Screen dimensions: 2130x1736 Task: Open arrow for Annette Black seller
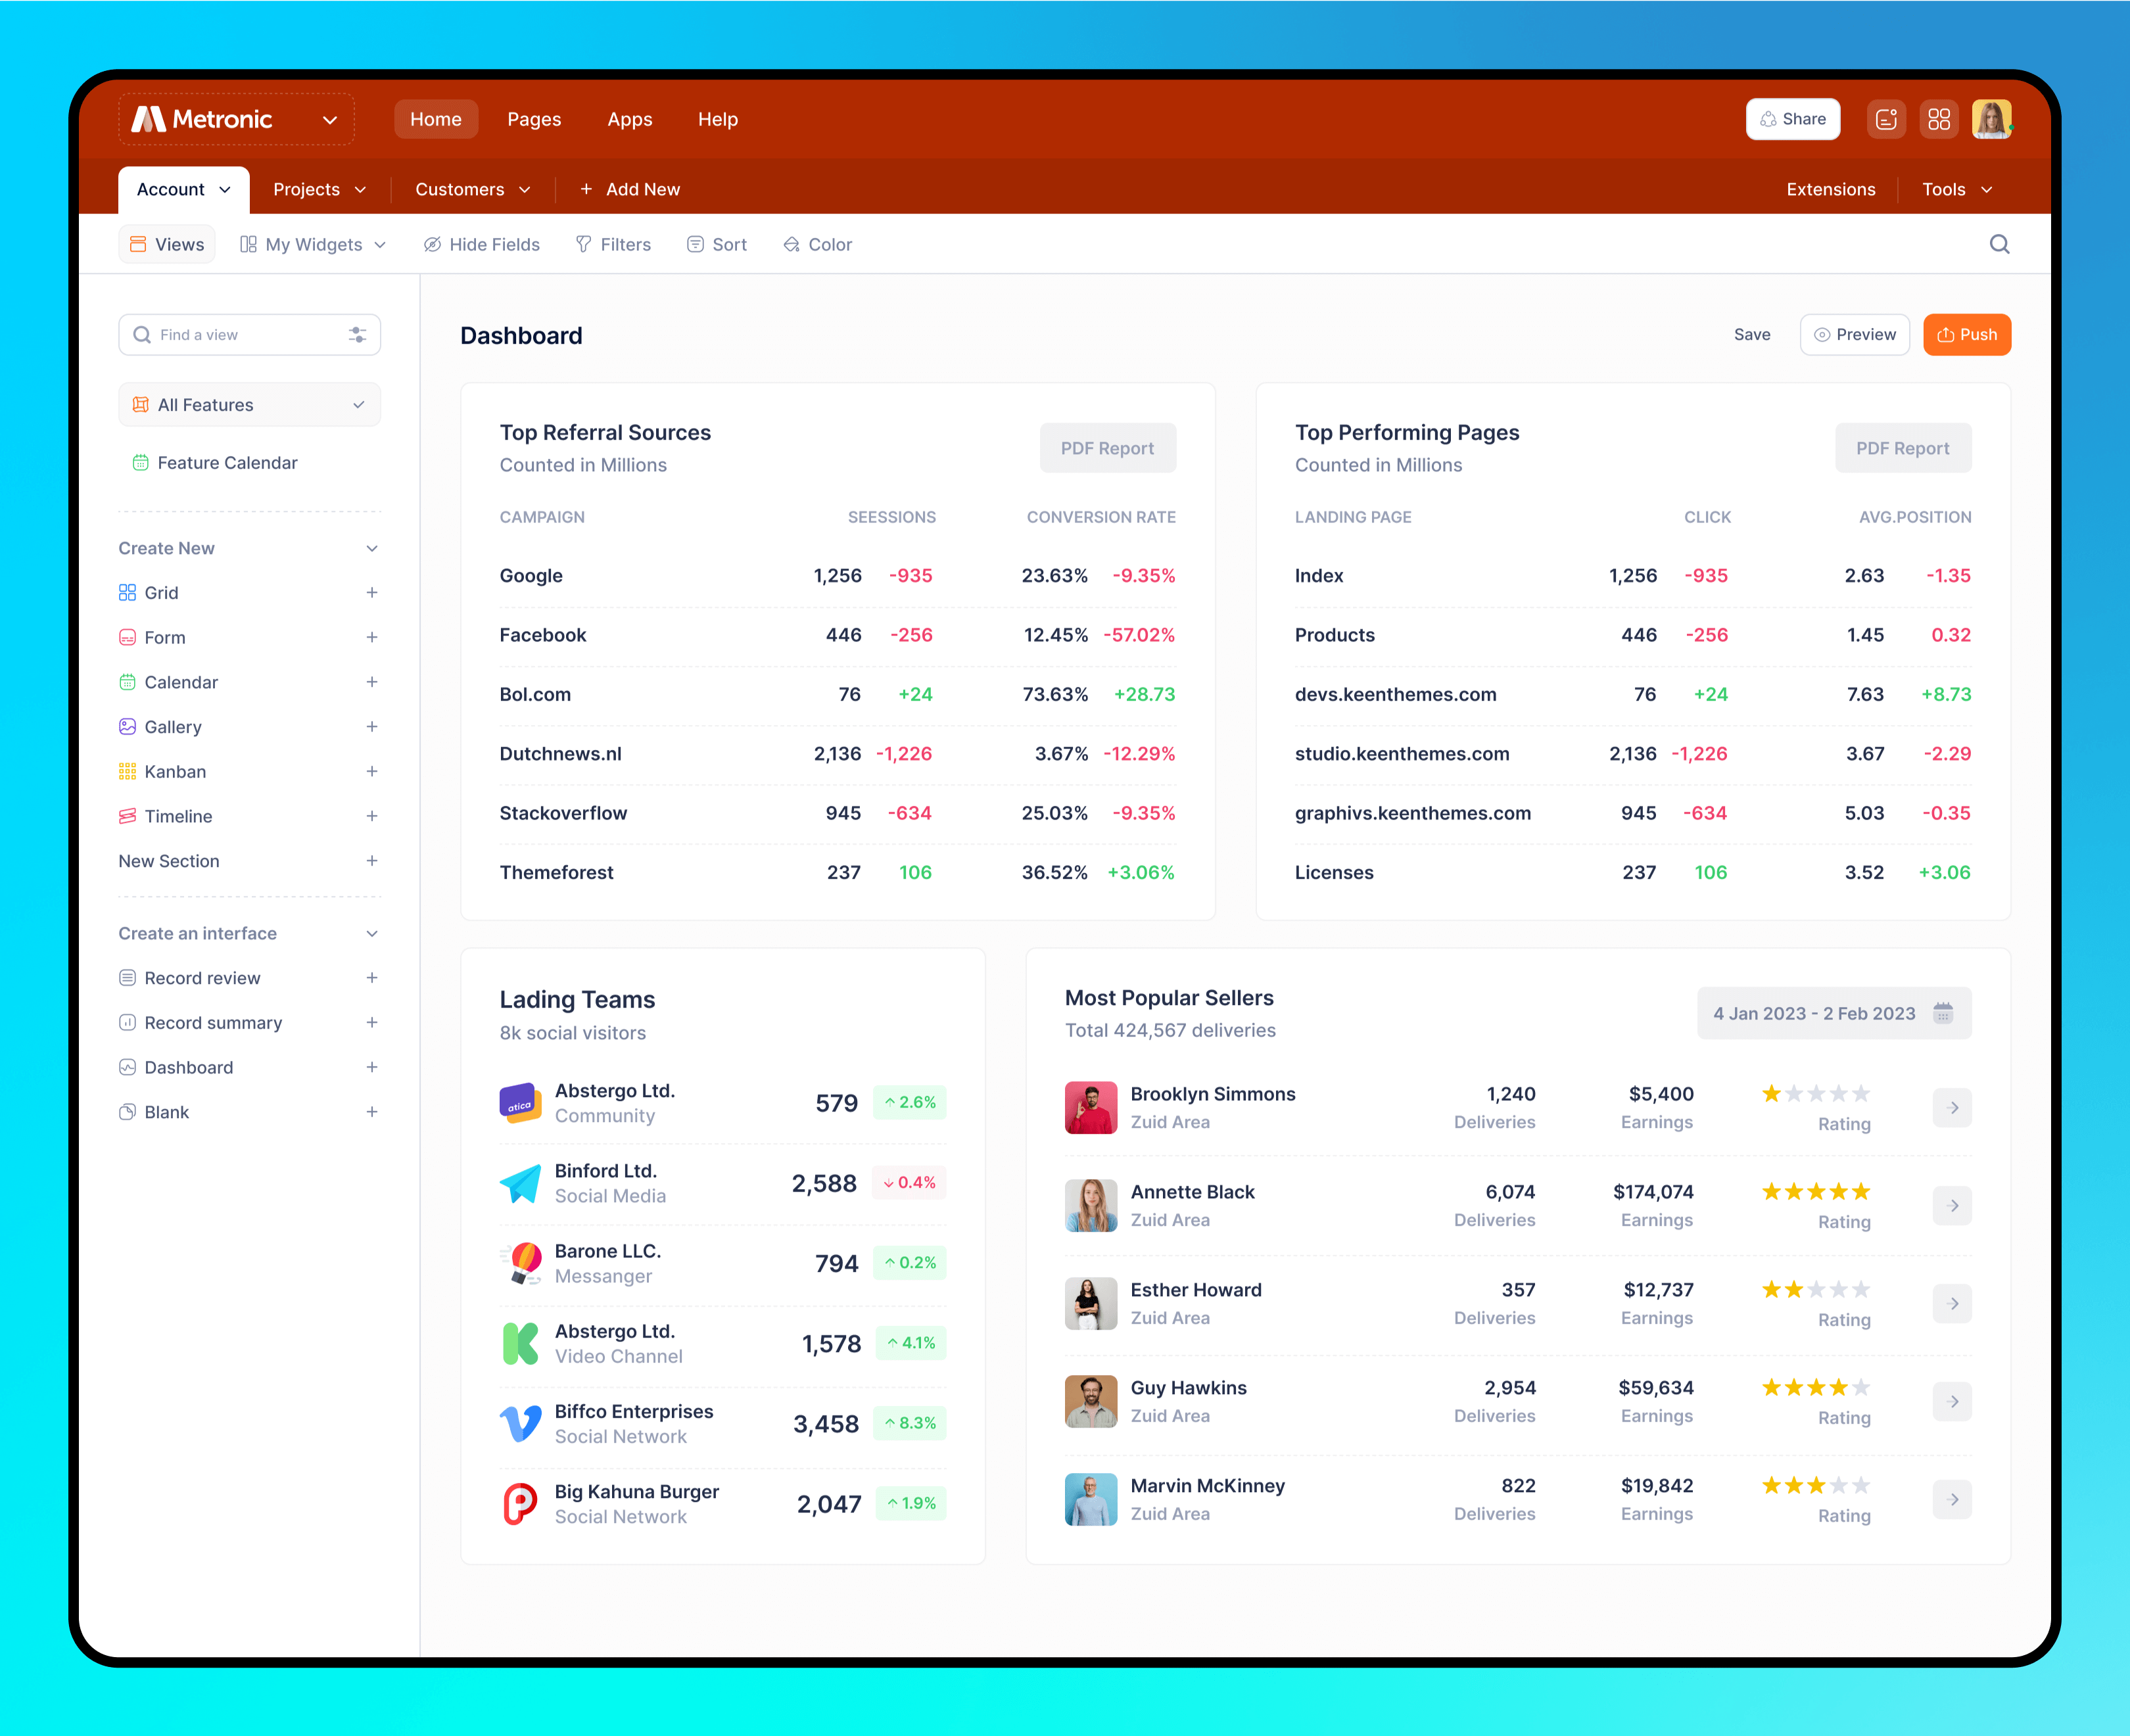(1952, 1206)
